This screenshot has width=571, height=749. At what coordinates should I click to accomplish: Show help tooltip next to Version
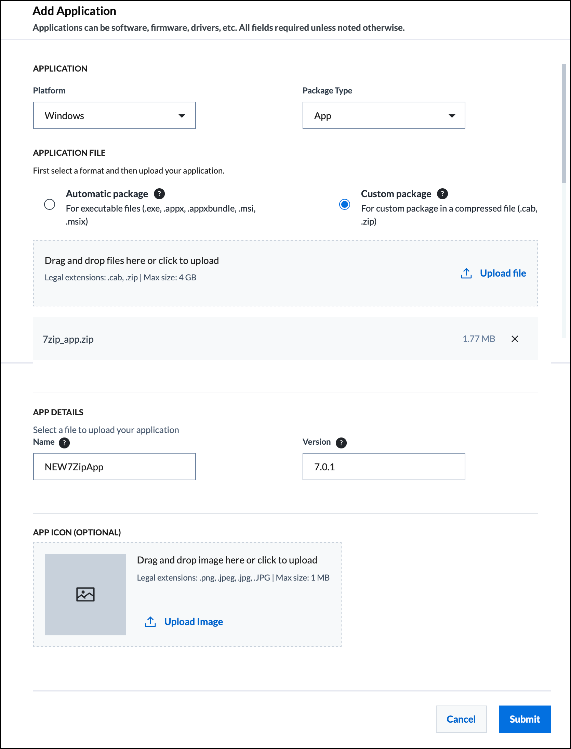341,443
